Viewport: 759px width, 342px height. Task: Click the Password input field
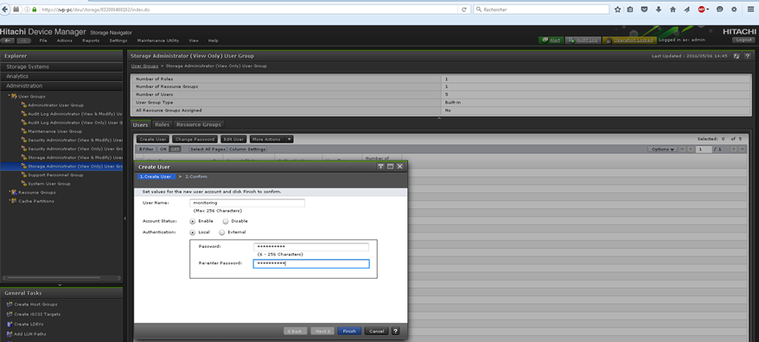(x=310, y=247)
